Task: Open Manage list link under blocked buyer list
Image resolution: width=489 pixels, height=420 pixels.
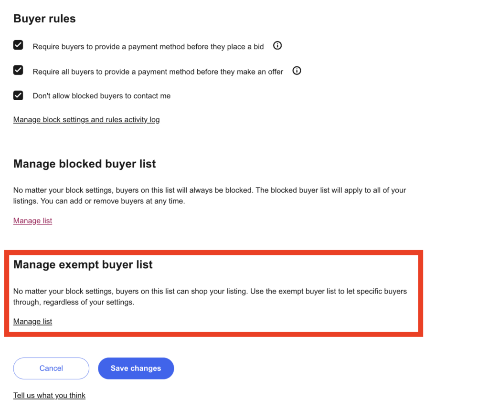Action: point(32,220)
